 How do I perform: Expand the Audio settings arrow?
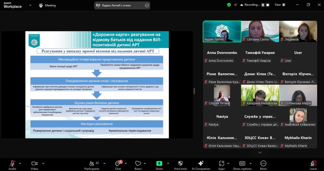(x=20, y=163)
